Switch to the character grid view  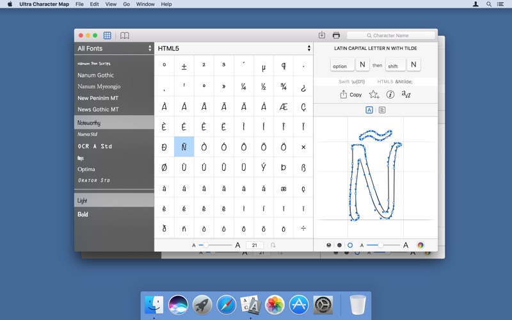click(x=108, y=35)
